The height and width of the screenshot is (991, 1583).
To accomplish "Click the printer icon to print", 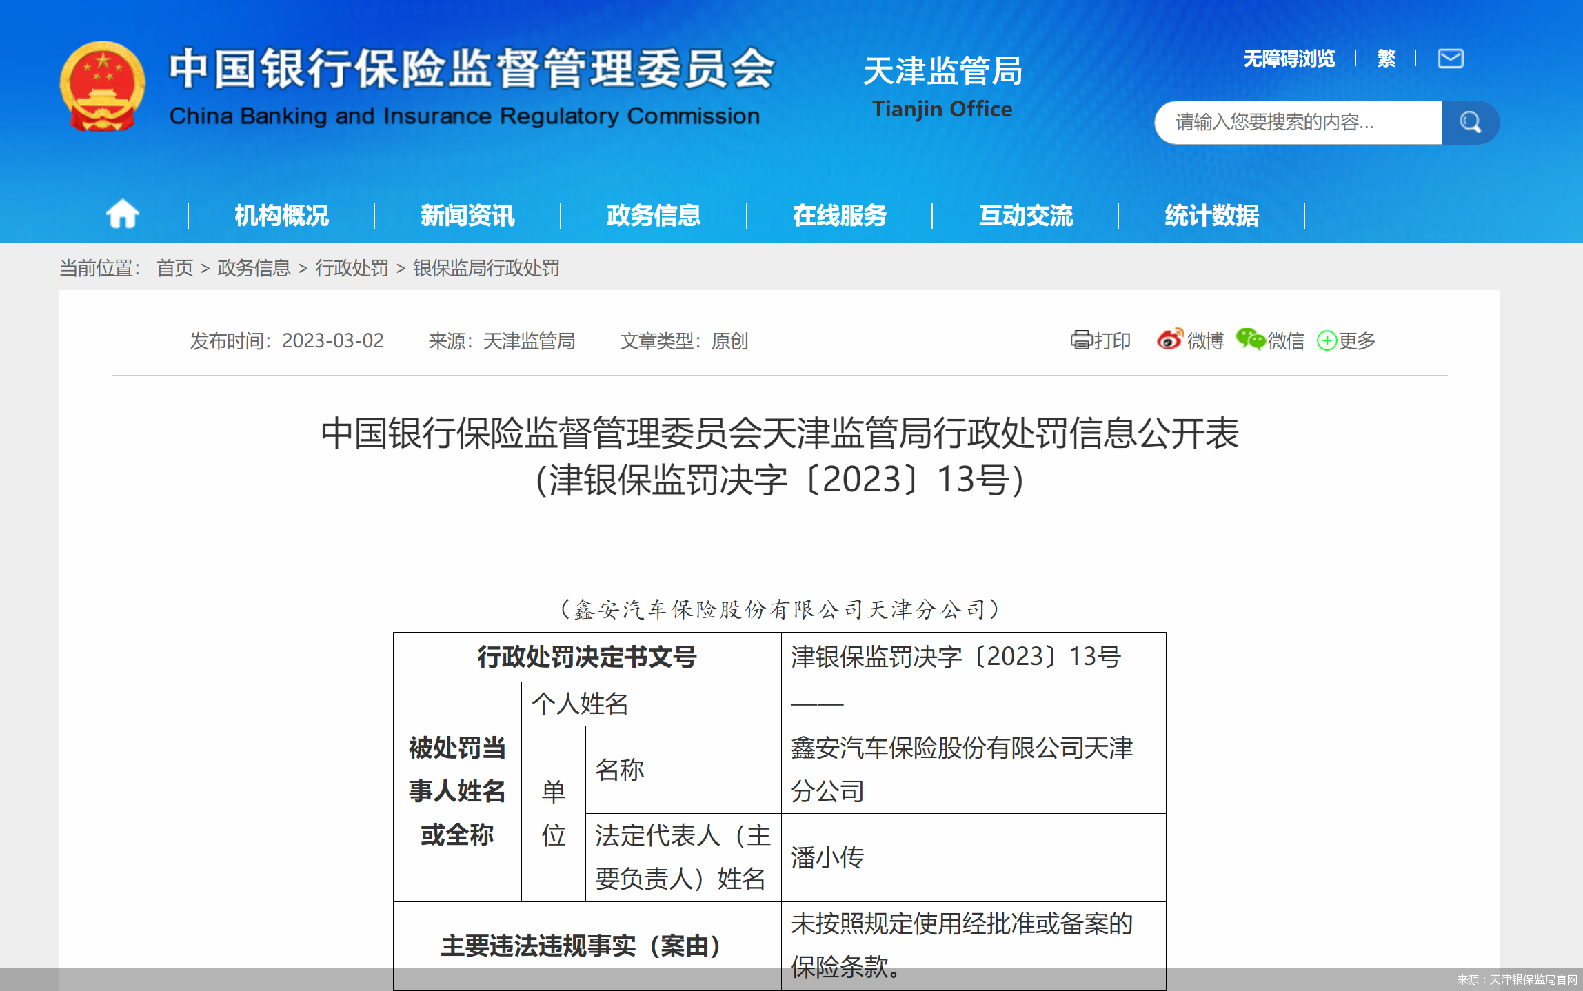I will [x=1080, y=340].
